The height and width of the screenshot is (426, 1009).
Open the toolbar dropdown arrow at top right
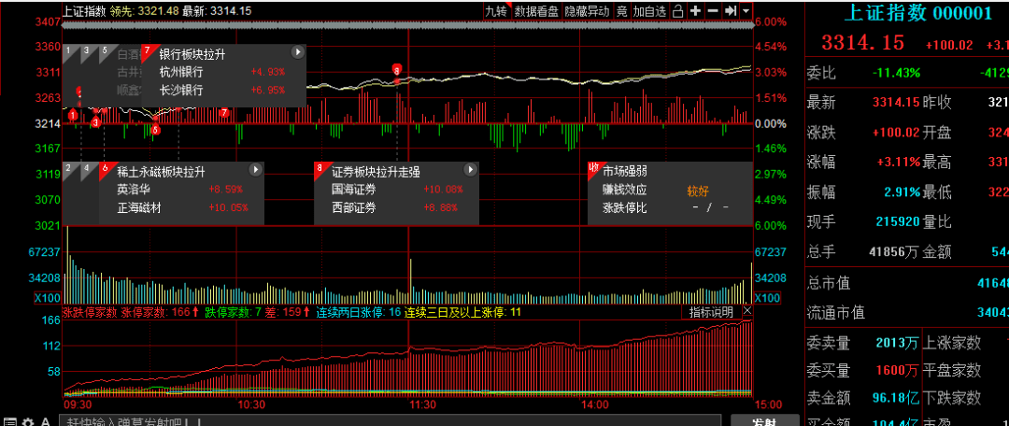[747, 11]
